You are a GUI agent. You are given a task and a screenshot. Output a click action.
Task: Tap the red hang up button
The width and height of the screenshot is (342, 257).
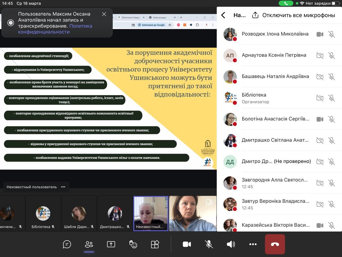pyautogui.click(x=275, y=244)
